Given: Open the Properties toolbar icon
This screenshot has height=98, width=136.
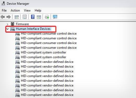Looking at the screenshot, I should pyautogui.click(x=25, y=17).
